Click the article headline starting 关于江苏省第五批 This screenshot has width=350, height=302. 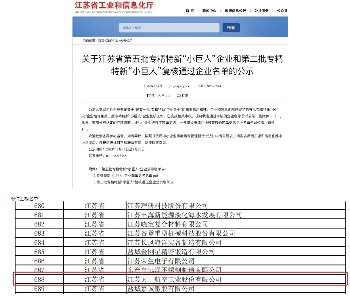pyautogui.click(x=182, y=65)
